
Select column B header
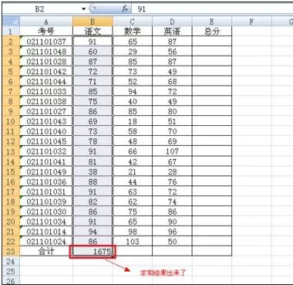pos(93,22)
